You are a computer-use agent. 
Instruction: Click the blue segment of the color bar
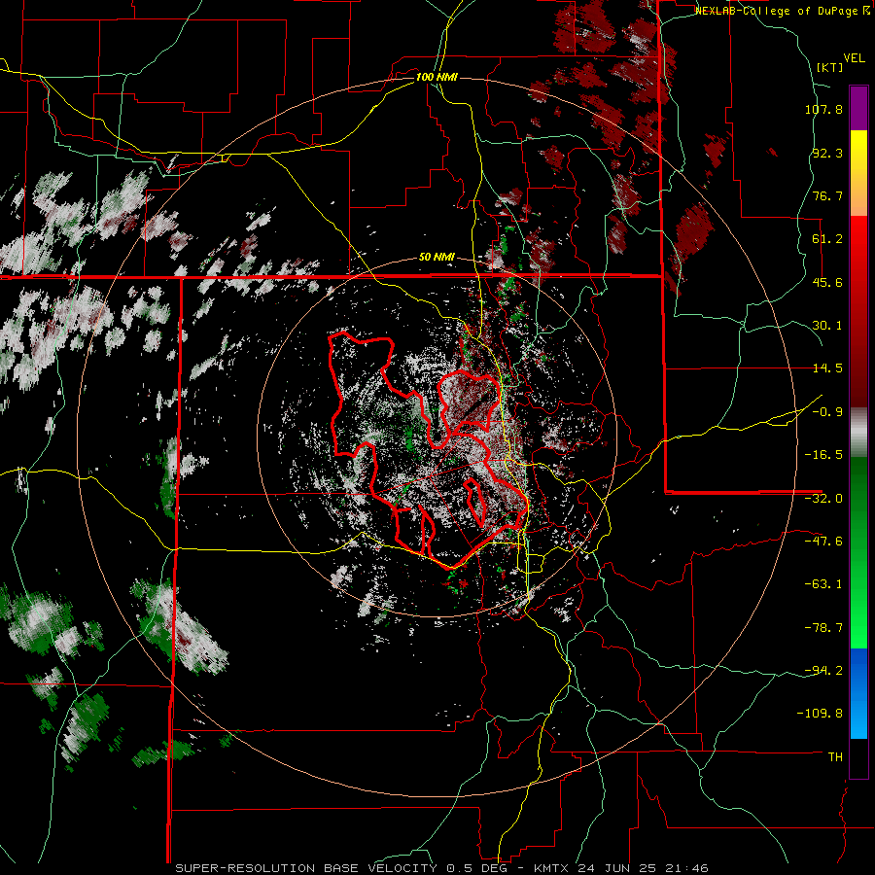point(858,693)
